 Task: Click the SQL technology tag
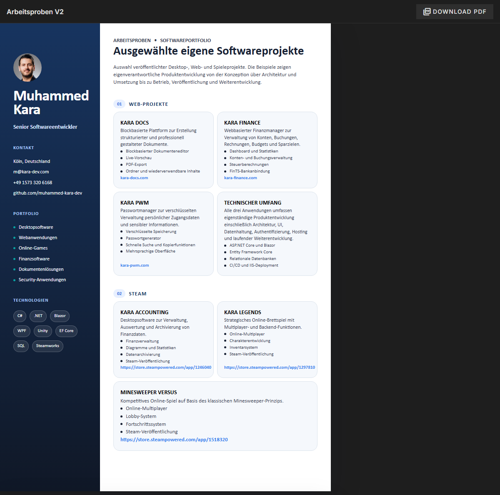(x=21, y=346)
